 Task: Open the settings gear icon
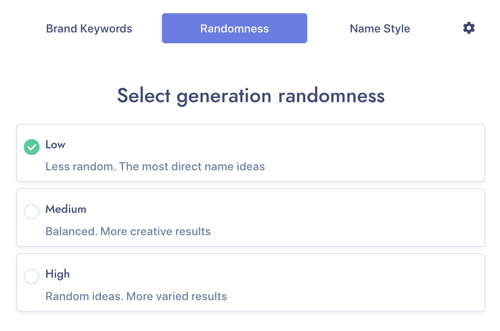[x=469, y=28]
